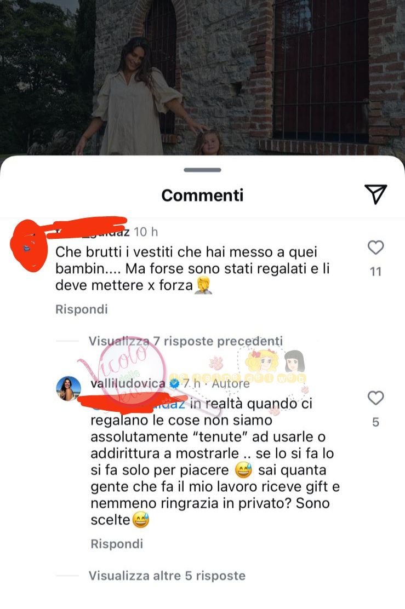Open the valliludovica username link
The width and height of the screenshot is (405, 609).
click(128, 383)
